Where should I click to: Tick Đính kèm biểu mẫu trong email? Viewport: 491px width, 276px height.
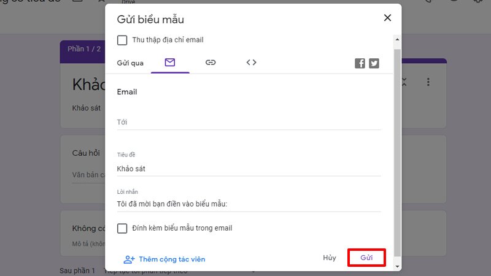coord(122,228)
